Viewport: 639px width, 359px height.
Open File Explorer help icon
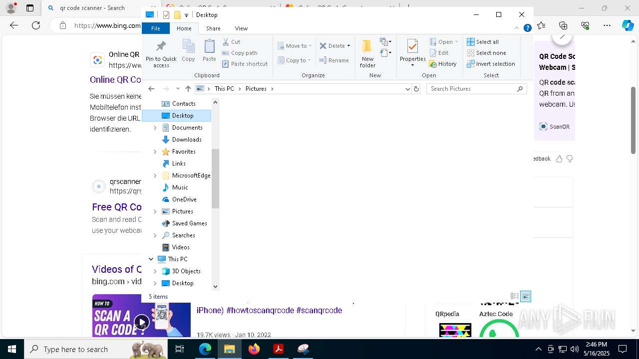coord(527,28)
